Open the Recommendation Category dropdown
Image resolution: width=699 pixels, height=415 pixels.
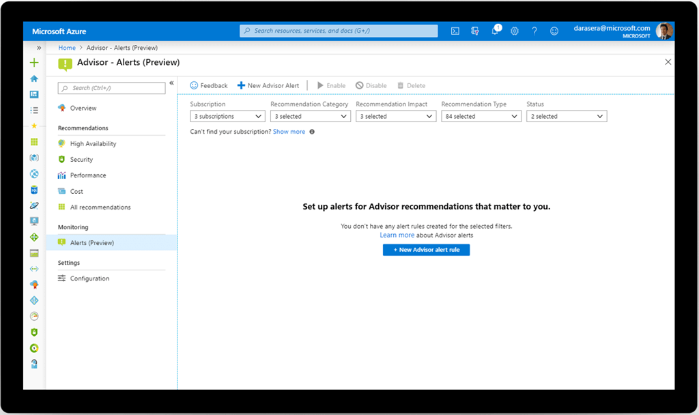pos(311,116)
